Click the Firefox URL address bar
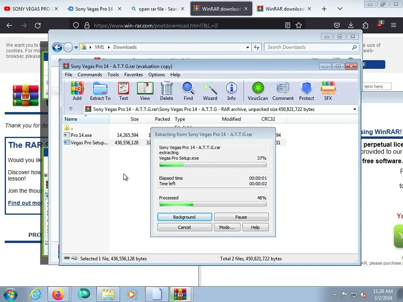403x302 pixels. (188, 26)
